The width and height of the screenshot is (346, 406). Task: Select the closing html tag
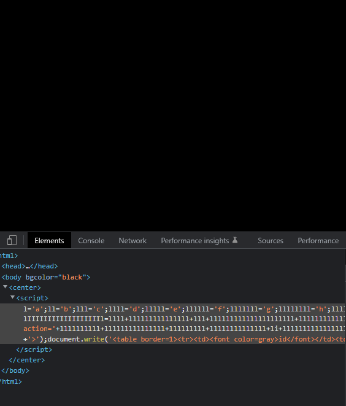pyautogui.click(x=11, y=381)
